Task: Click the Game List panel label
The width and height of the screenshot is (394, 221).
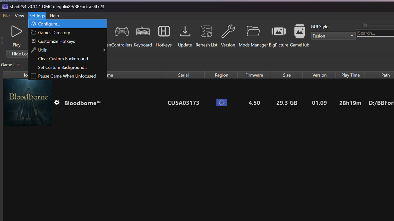Action: point(10,65)
